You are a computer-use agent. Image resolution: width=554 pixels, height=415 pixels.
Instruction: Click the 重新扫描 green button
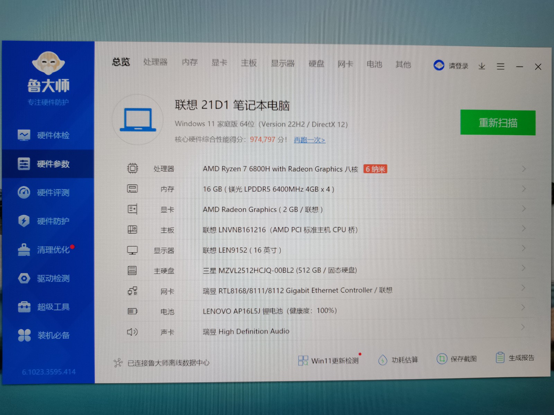tap(498, 123)
